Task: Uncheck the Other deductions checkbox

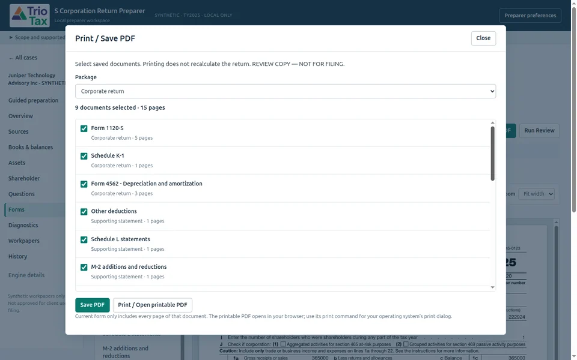Action: 84,212
